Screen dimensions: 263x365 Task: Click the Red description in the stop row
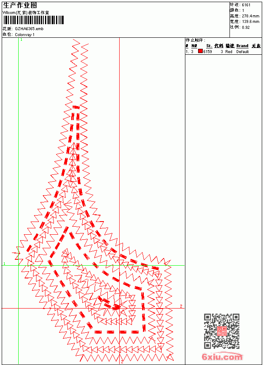pos(229,52)
